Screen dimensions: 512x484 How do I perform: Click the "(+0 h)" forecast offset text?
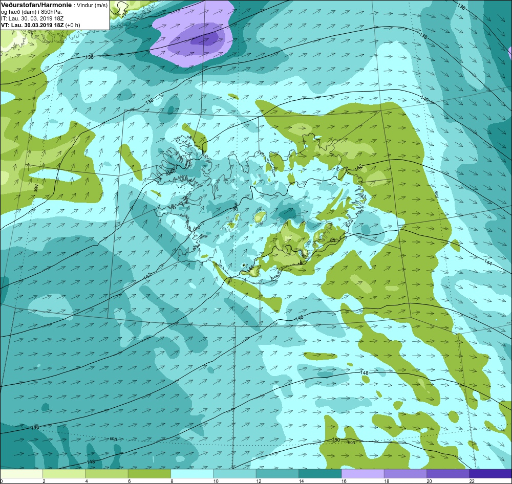click(73, 25)
